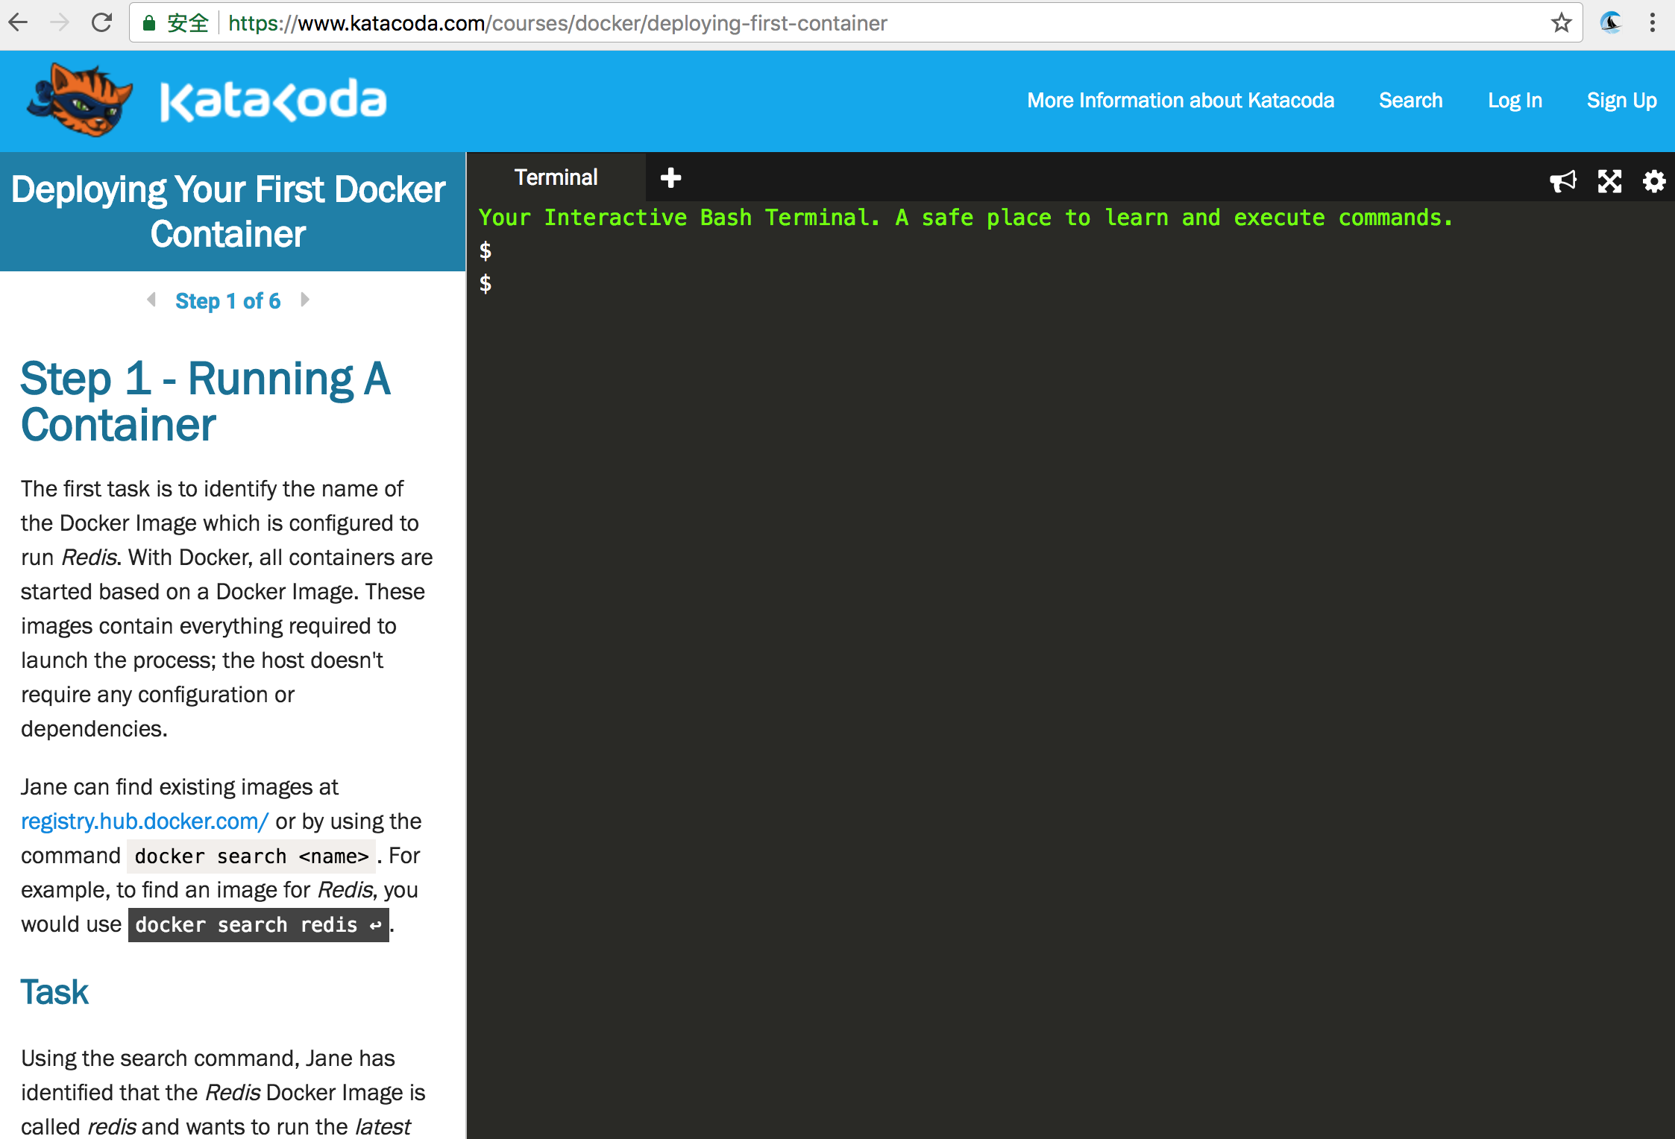Open the Search menu item
This screenshot has width=1675, height=1139.
pos(1411,101)
